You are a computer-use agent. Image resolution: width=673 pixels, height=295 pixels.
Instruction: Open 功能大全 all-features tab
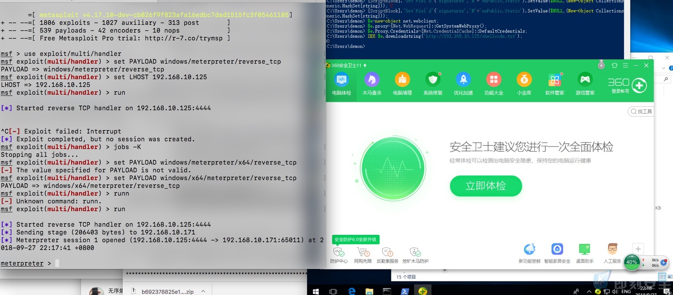(x=494, y=84)
